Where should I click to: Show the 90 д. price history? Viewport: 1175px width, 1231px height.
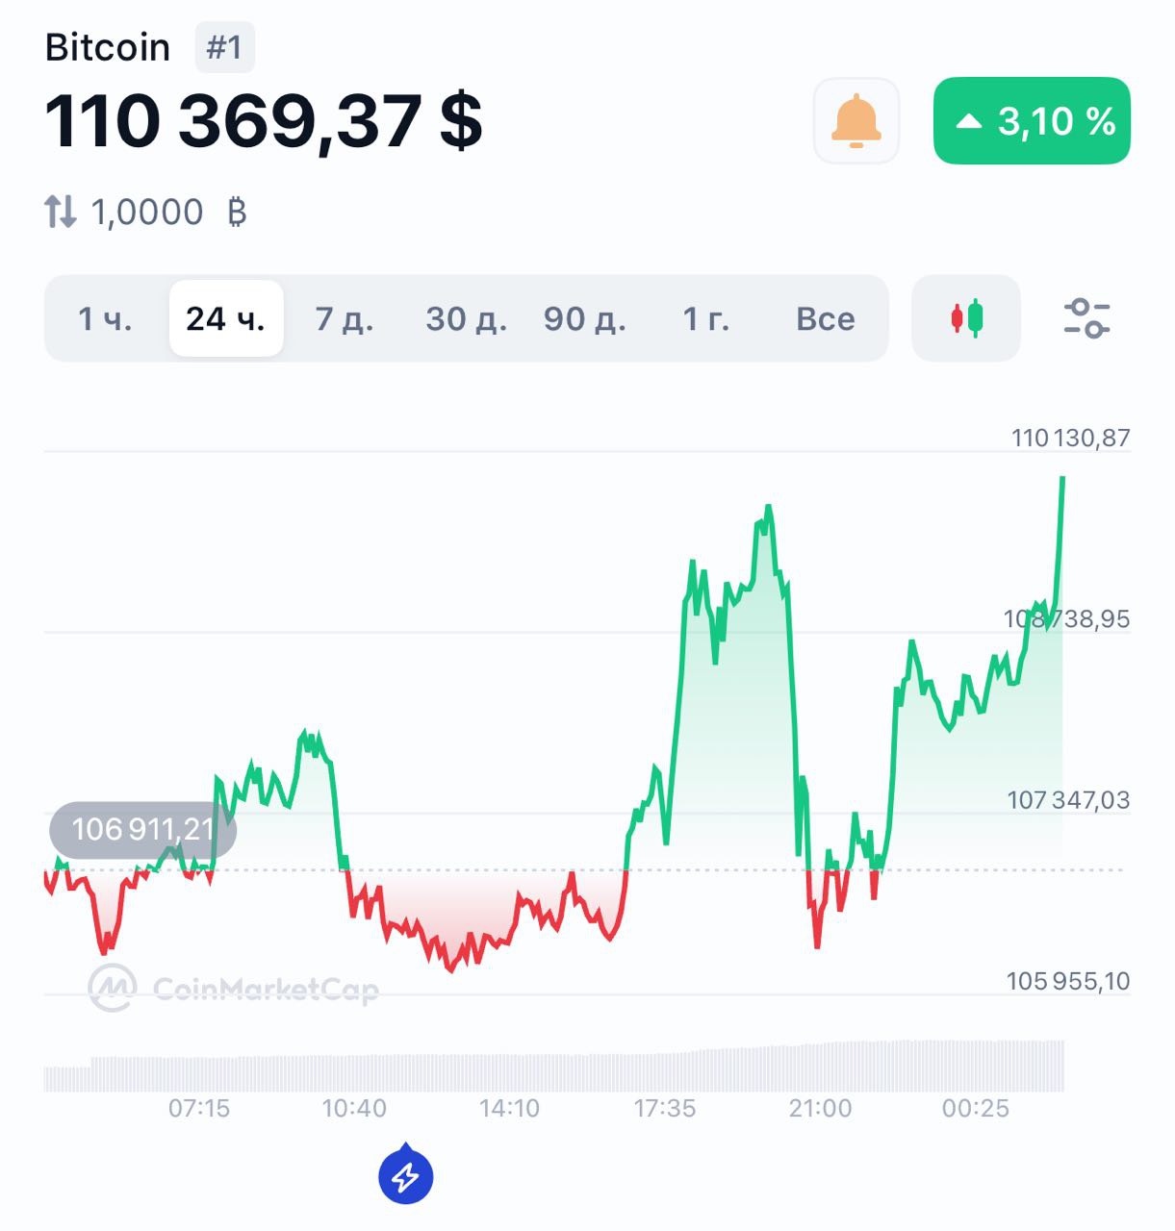click(584, 318)
